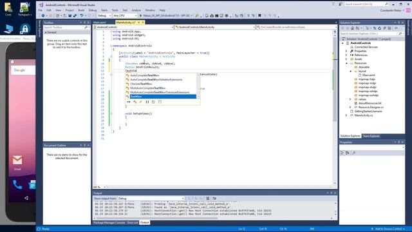Expand the References node
The width and height of the screenshot is (412, 232).
coord(346,55)
